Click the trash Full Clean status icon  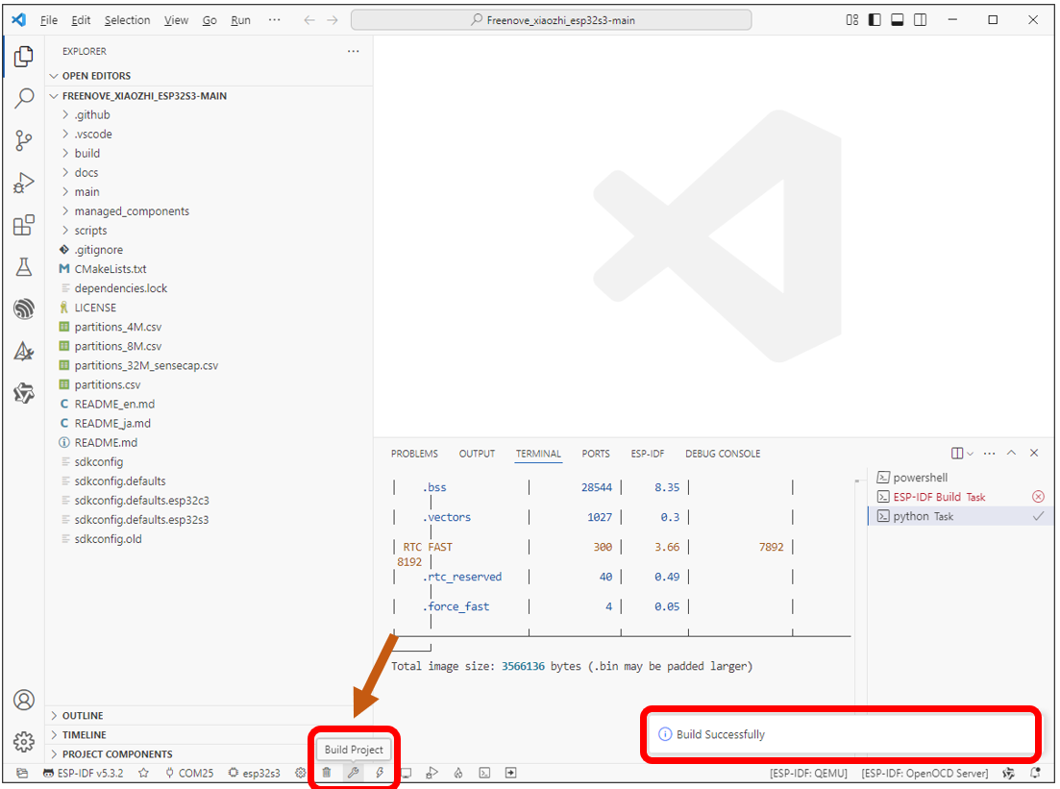327,773
